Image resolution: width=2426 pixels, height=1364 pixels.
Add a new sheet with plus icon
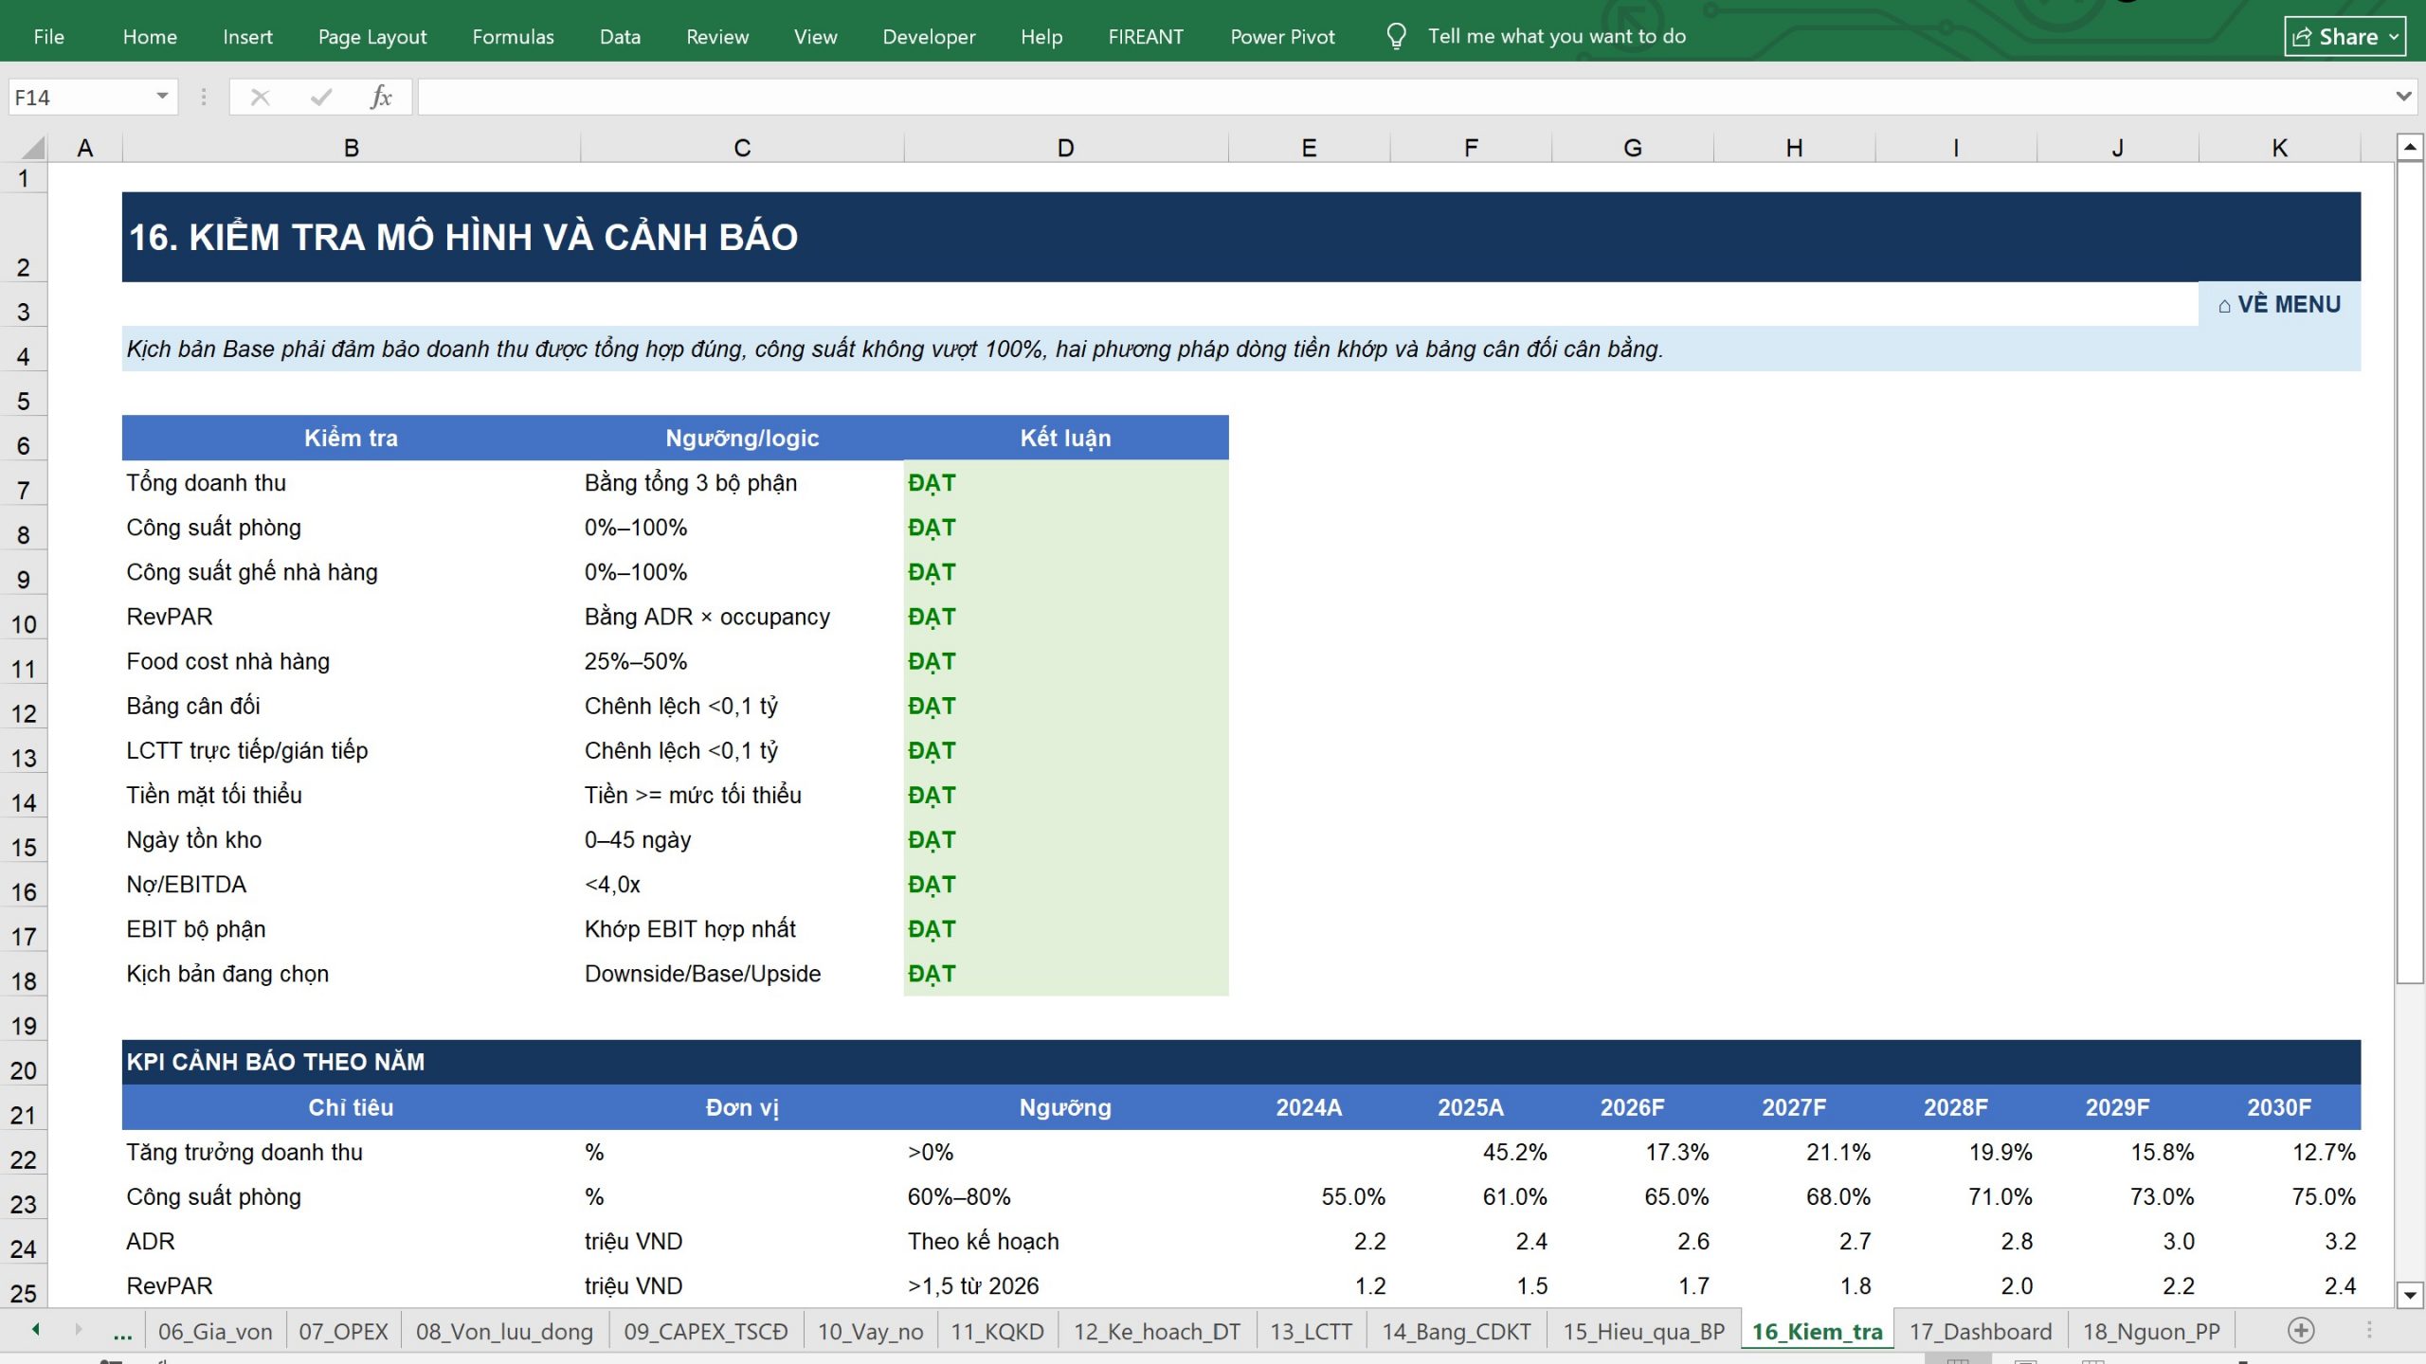click(x=2301, y=1331)
